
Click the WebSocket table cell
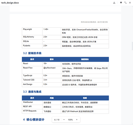pyautogui.click(x=32, y=103)
